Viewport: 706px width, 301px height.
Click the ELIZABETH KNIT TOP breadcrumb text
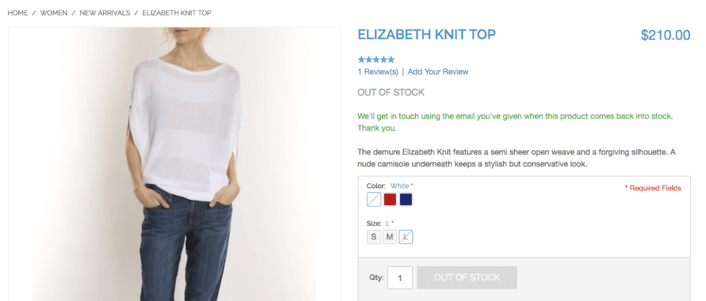coord(176,13)
